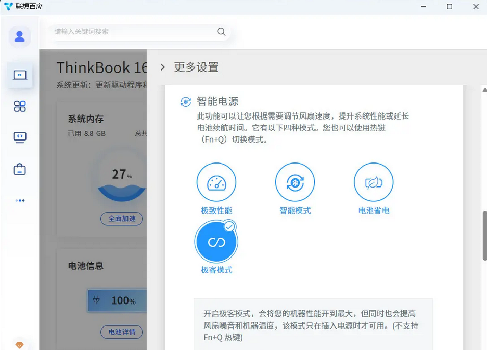
Task: Collapse the 更多设置 panel with the chevron
Action: [163, 67]
